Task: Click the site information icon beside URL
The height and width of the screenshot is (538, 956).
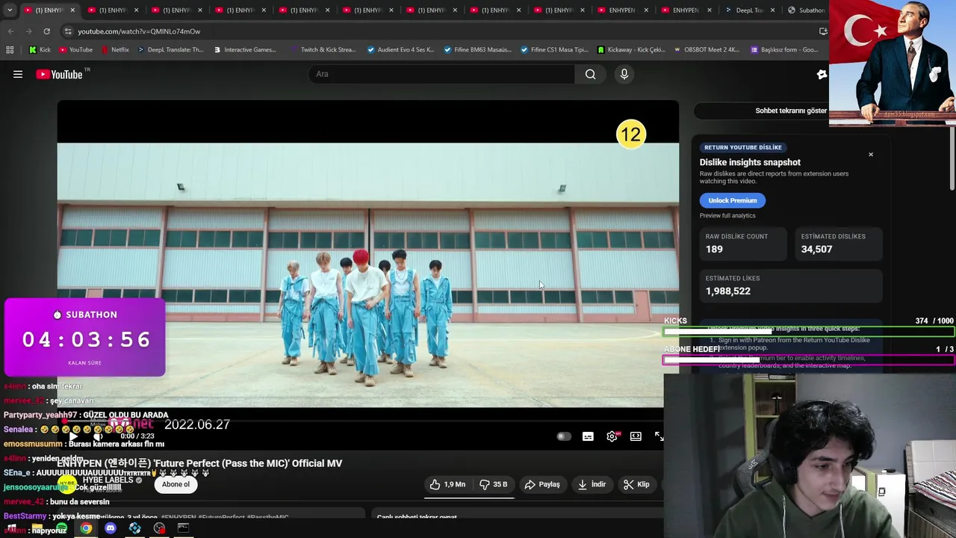Action: click(x=68, y=31)
